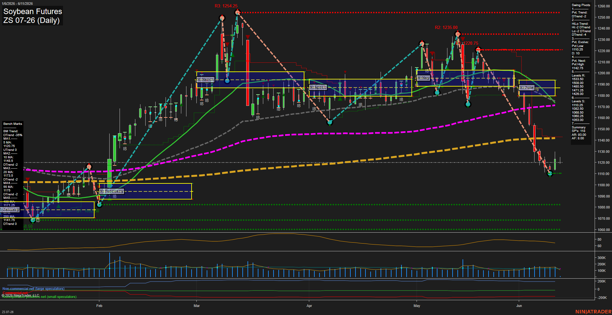This screenshot has height=315, width=612.
Task: Click the swing high pivot circle at 1254.25
Action: coord(238,13)
